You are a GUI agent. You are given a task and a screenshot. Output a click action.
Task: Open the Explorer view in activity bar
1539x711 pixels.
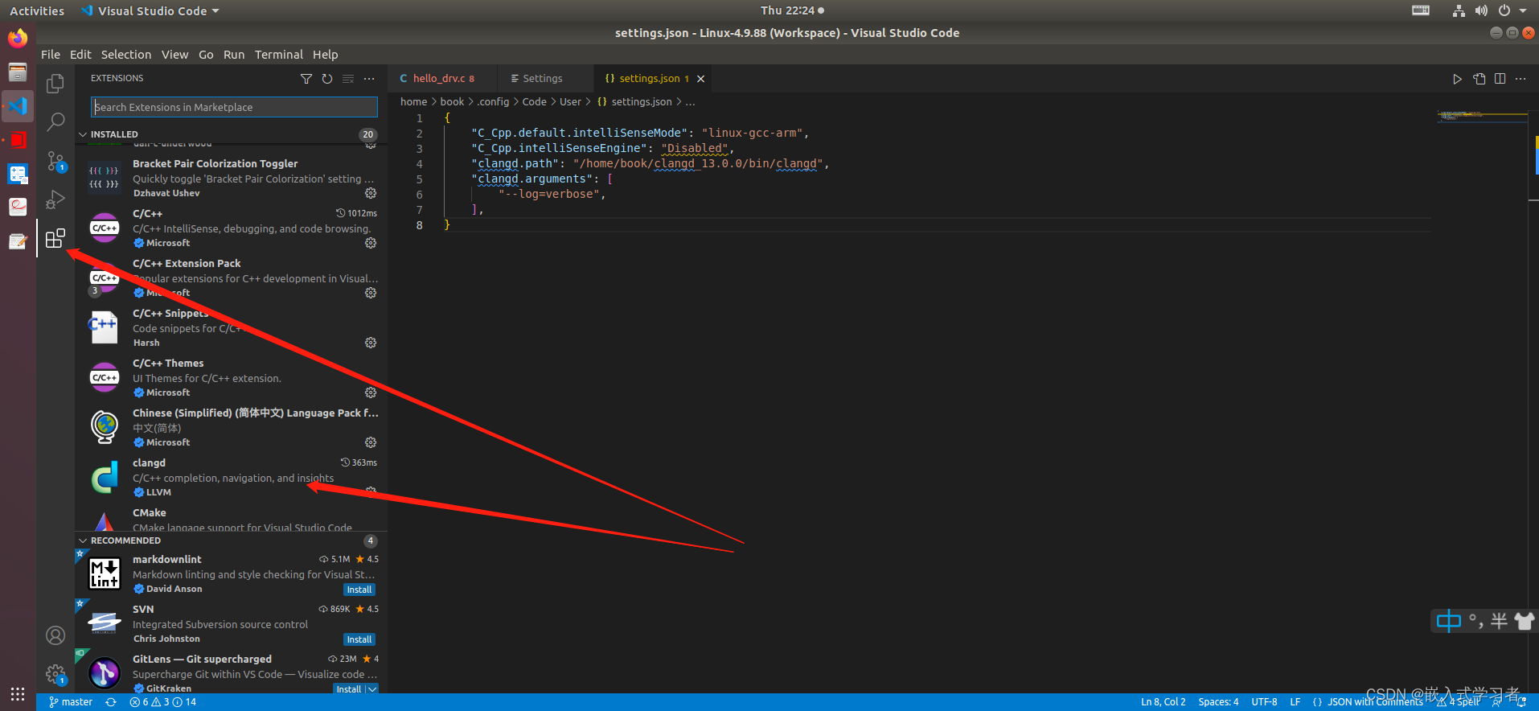coord(55,84)
